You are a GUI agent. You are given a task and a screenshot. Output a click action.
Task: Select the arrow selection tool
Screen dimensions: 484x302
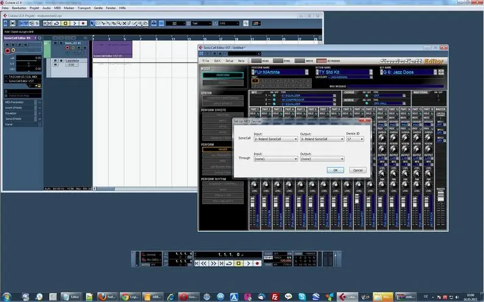pyautogui.click(x=93, y=24)
